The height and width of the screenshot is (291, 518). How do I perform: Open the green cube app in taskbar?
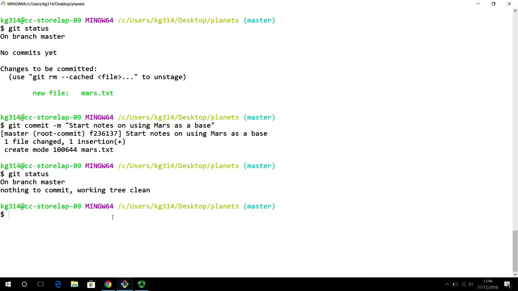tap(141, 285)
